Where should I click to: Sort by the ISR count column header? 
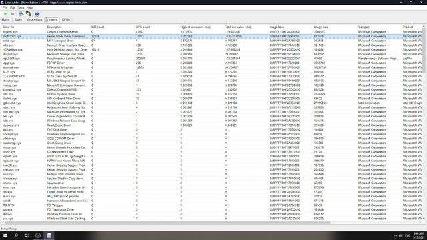pos(112,27)
